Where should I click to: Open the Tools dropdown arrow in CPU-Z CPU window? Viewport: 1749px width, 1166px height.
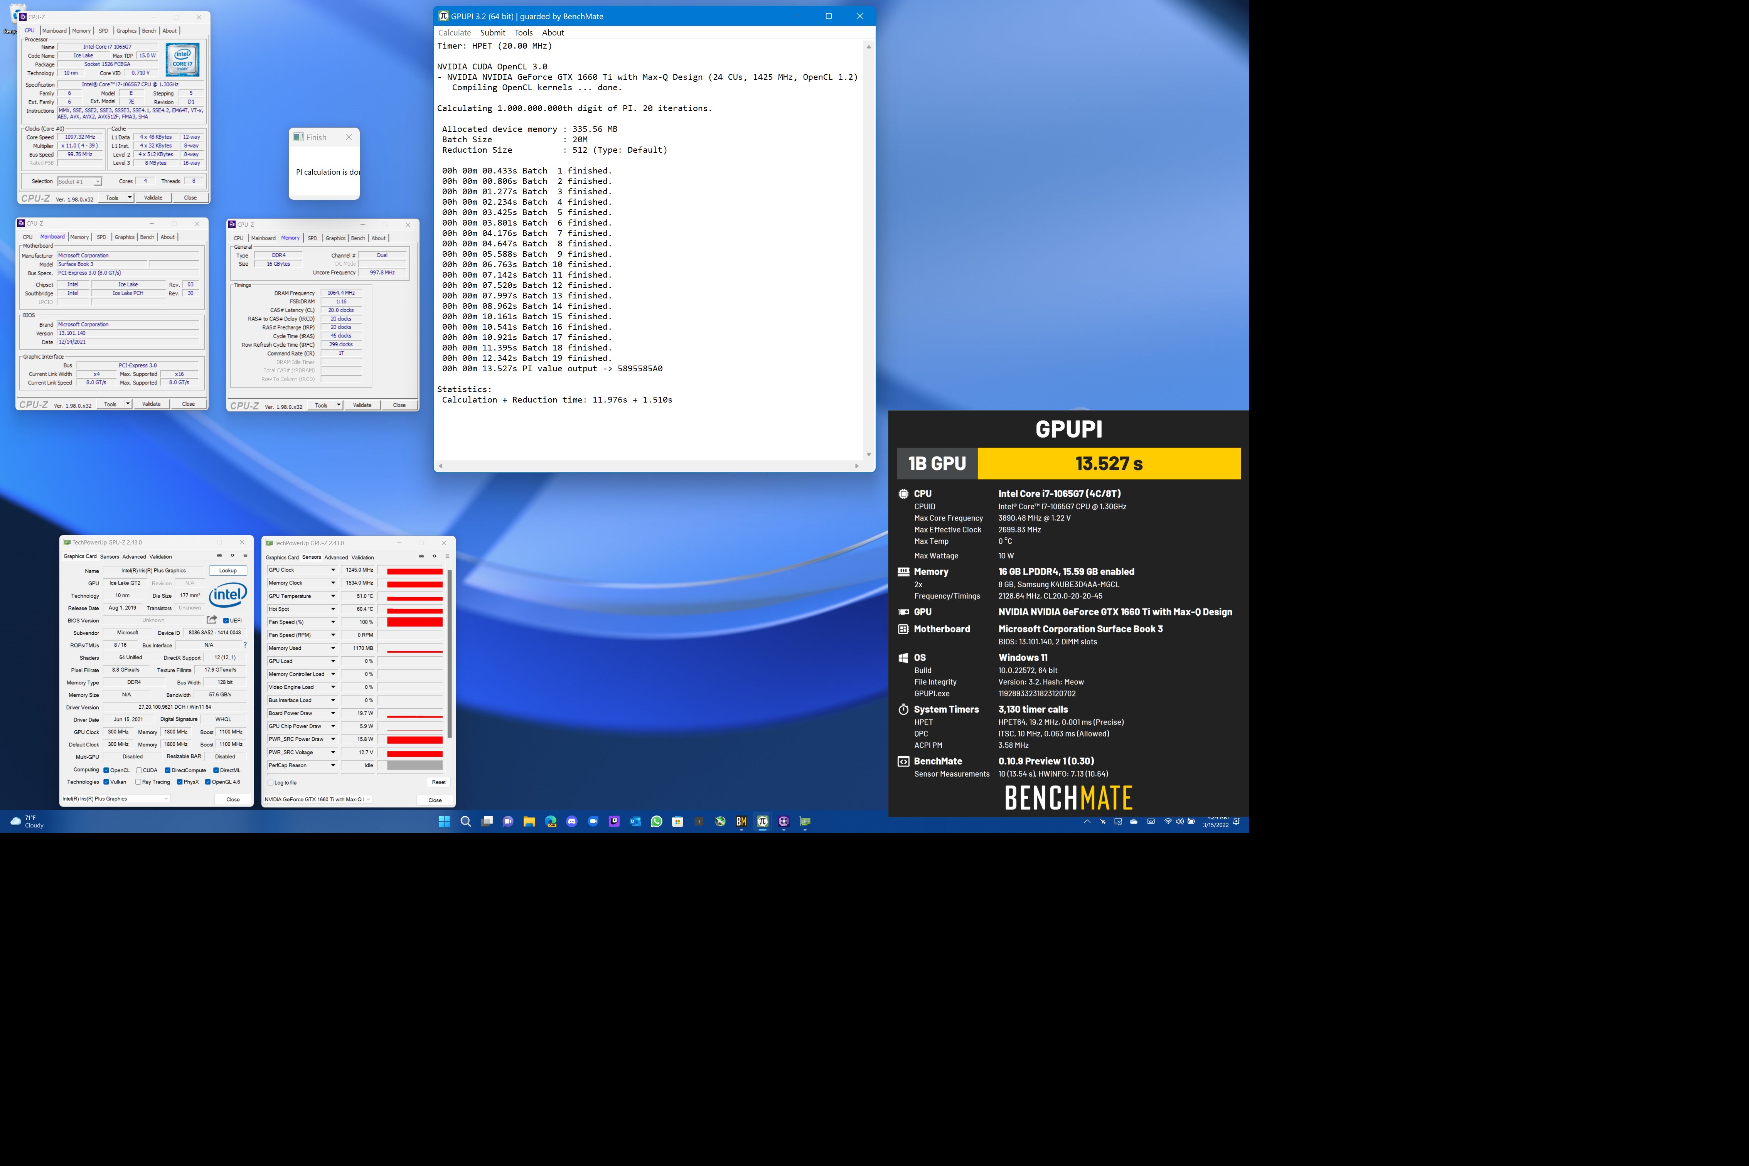click(130, 198)
